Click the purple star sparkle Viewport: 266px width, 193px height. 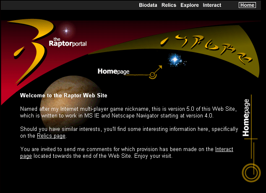(x=66, y=31)
